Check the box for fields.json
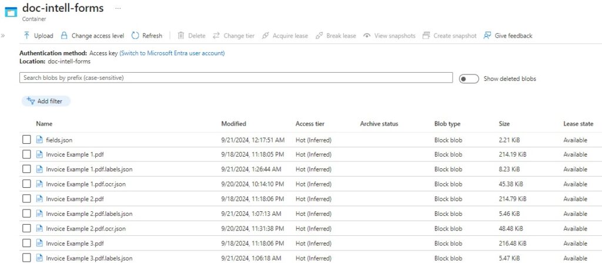The width and height of the screenshot is (602, 264). 26,140
